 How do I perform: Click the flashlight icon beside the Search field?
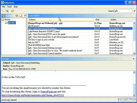(x=134, y=11)
